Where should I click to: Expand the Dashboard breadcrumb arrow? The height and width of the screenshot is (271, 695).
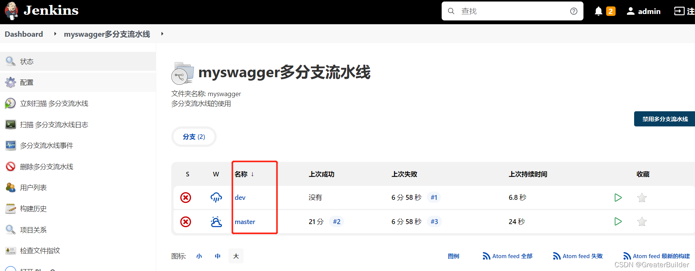(x=55, y=34)
